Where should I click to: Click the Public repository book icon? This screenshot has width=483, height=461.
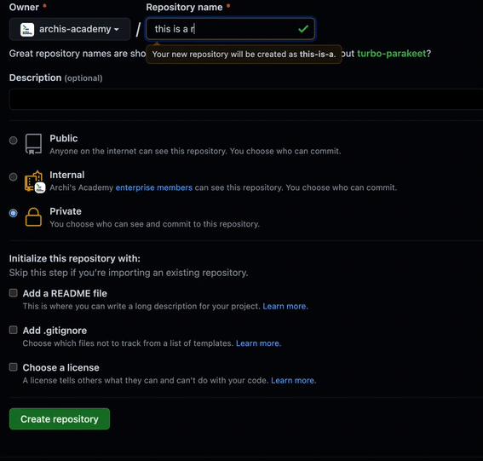(x=33, y=144)
